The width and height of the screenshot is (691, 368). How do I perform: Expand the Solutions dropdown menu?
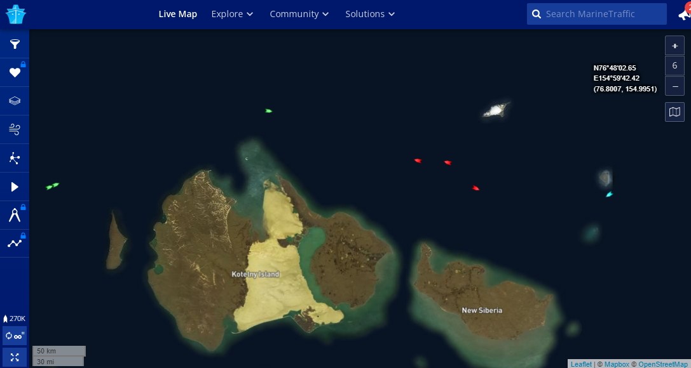pyautogui.click(x=370, y=14)
